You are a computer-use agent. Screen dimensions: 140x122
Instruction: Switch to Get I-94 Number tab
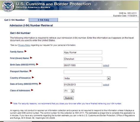pos(14,20)
